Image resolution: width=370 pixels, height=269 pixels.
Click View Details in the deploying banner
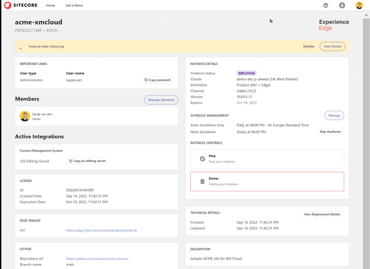point(332,46)
